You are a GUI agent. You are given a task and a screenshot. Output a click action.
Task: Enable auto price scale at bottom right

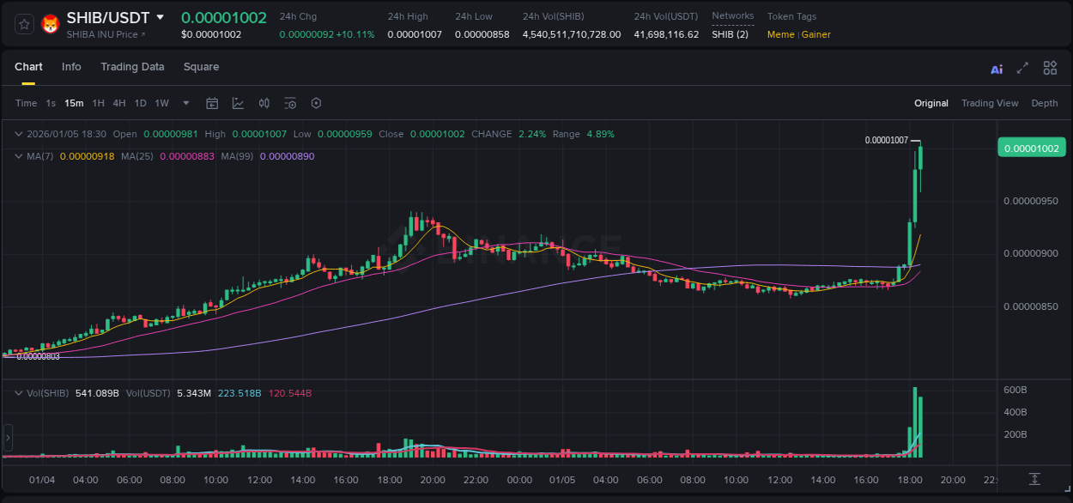[1034, 480]
